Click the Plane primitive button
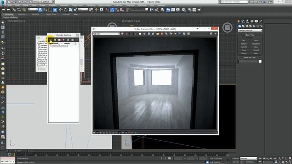Screen dimensions: 292x164 click(x=255, y=53)
